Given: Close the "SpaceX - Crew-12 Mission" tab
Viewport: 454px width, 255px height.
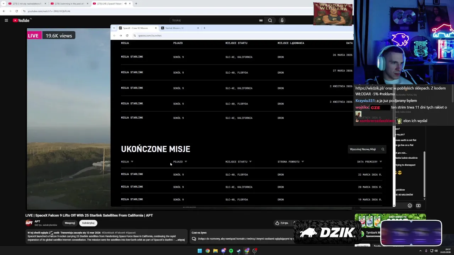Looking at the screenshot, I should (x=155, y=28).
